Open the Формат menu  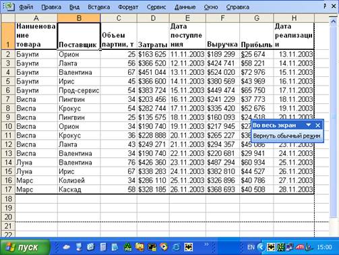coord(128,7)
